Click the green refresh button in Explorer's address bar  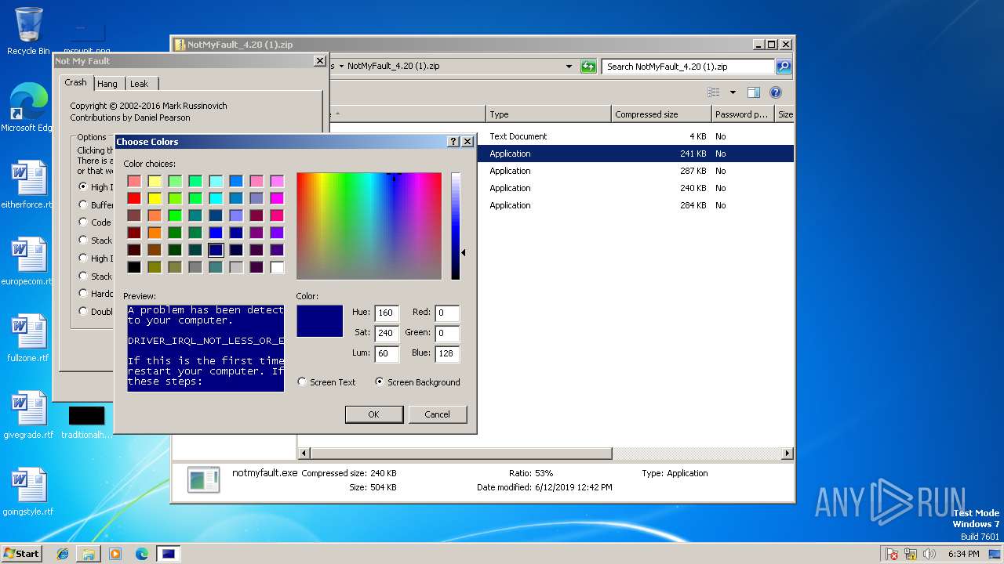(588, 67)
